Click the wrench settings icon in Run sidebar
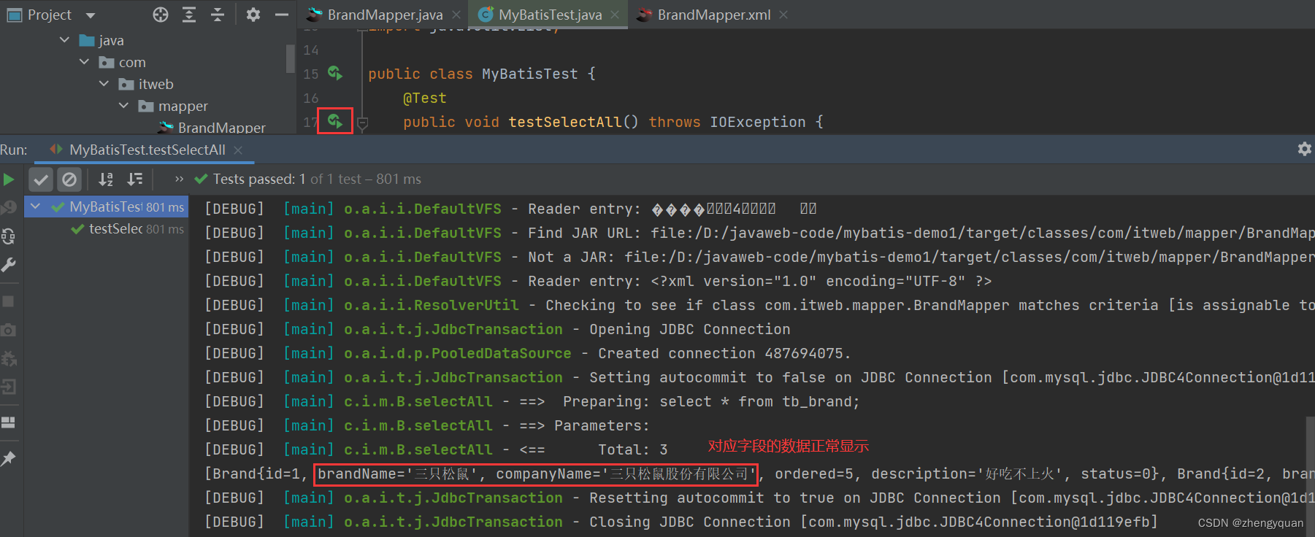The image size is (1315, 537). 9,265
